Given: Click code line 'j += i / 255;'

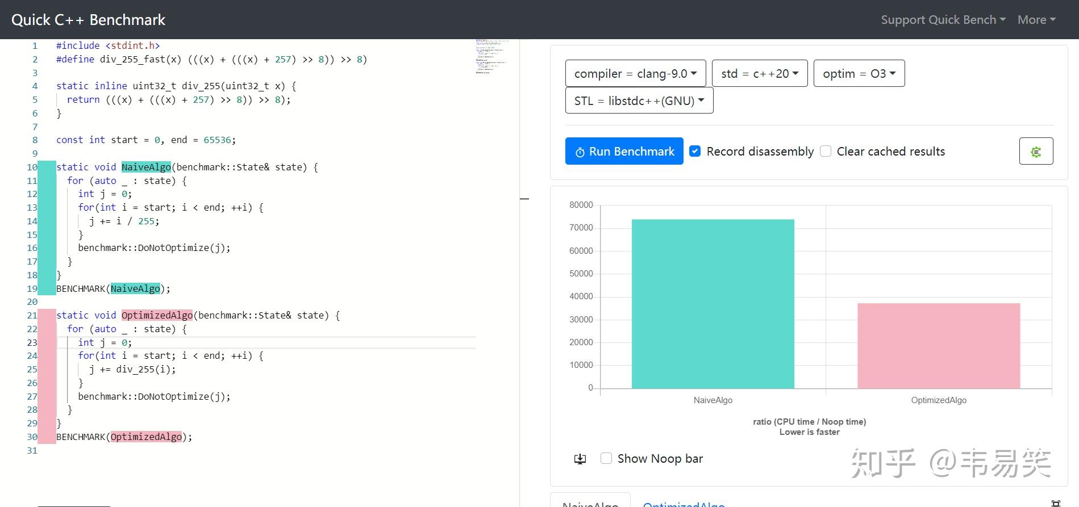Looking at the screenshot, I should [124, 221].
